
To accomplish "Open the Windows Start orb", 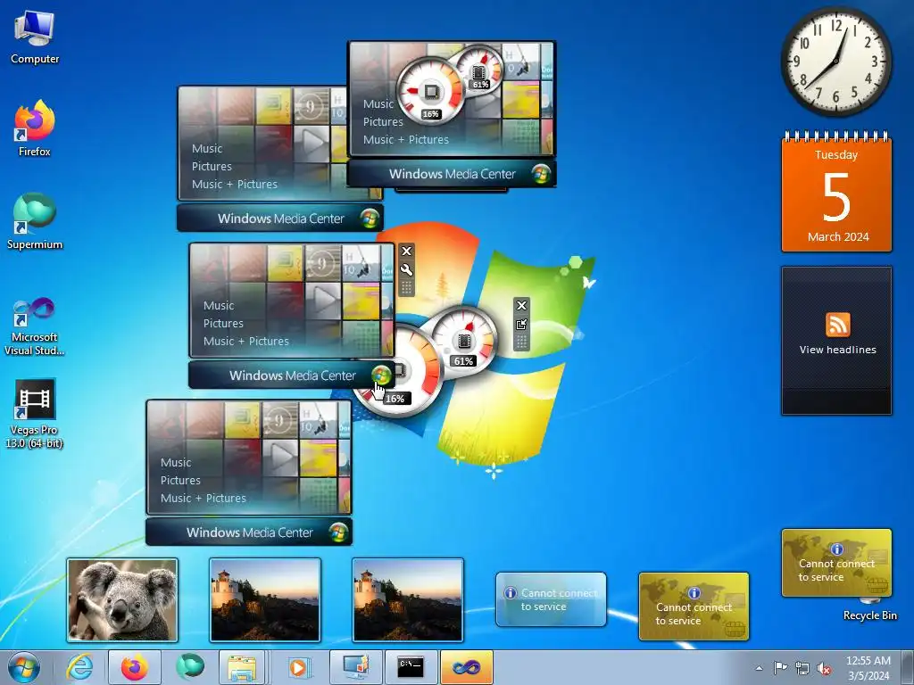I will (24, 667).
